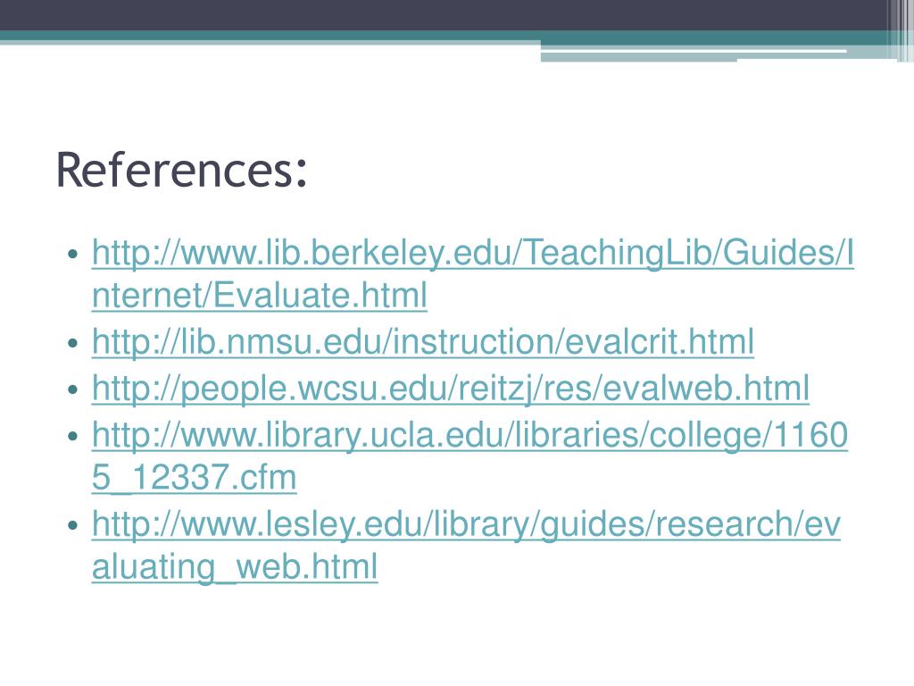Screen dimensions: 914x686
Task: Click the vertical striped decoration in the top corner
Action: click(900, 30)
